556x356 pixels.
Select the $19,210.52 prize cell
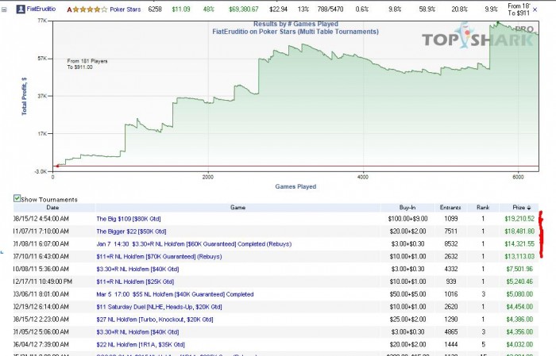pos(519,219)
